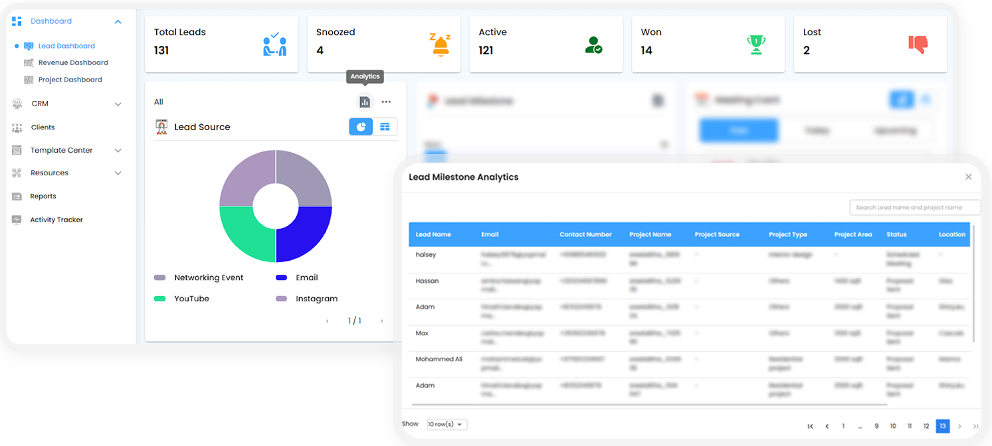Click the Email legend color swatch
The width and height of the screenshot is (992, 446).
pos(281,278)
